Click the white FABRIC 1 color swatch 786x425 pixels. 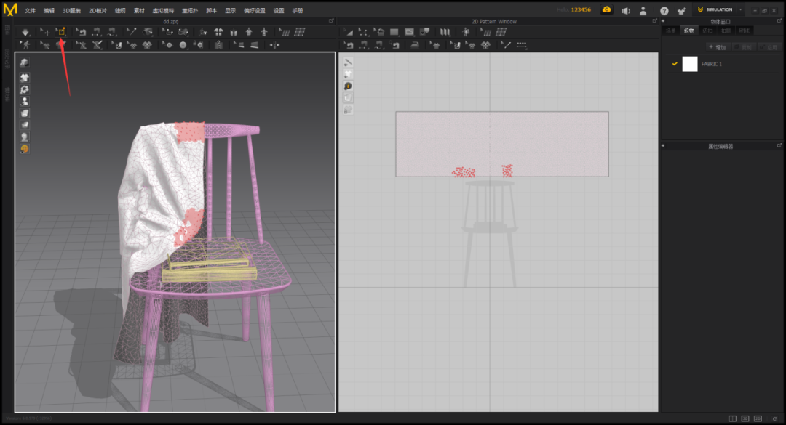click(689, 64)
